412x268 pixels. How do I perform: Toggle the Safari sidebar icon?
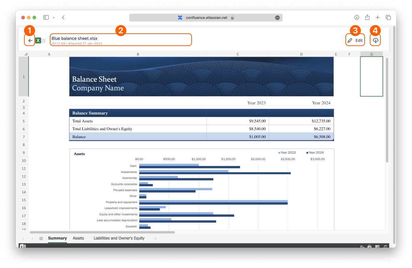click(46, 18)
